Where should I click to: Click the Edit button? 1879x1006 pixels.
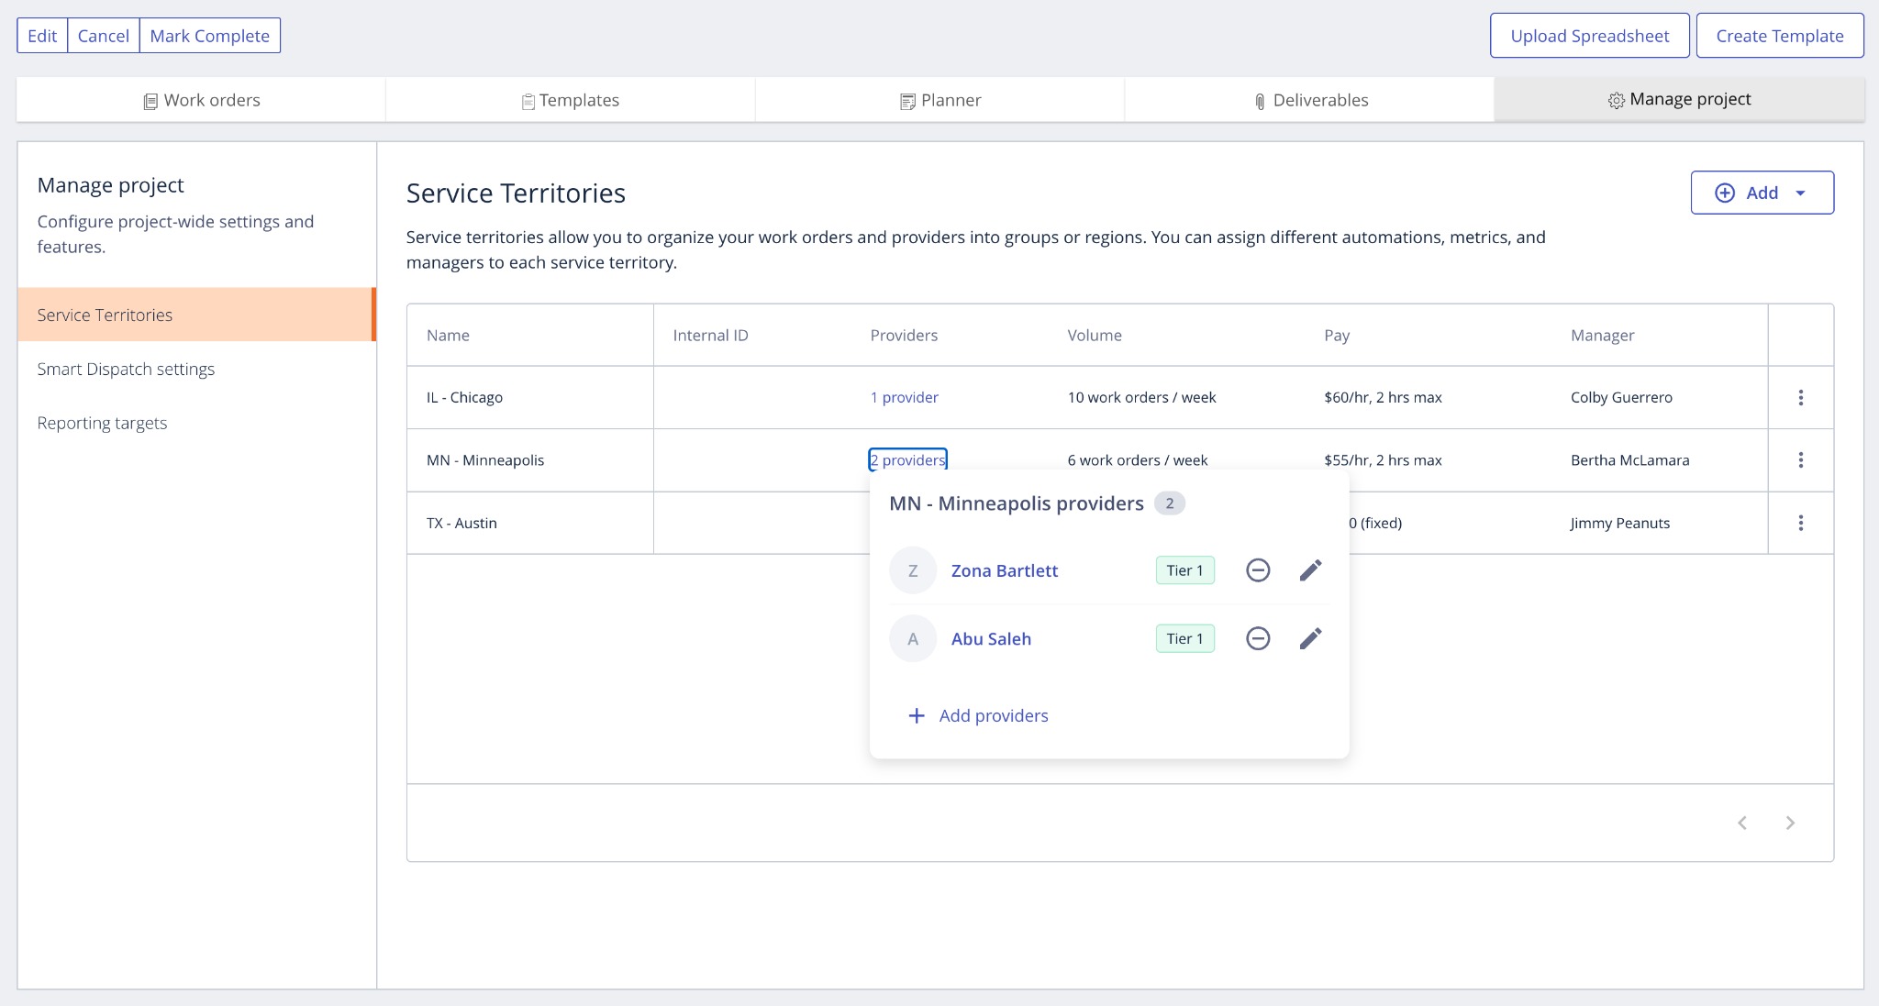(42, 36)
